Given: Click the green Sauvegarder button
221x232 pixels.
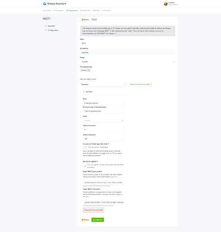Looking at the screenshot, I should 97,220.
